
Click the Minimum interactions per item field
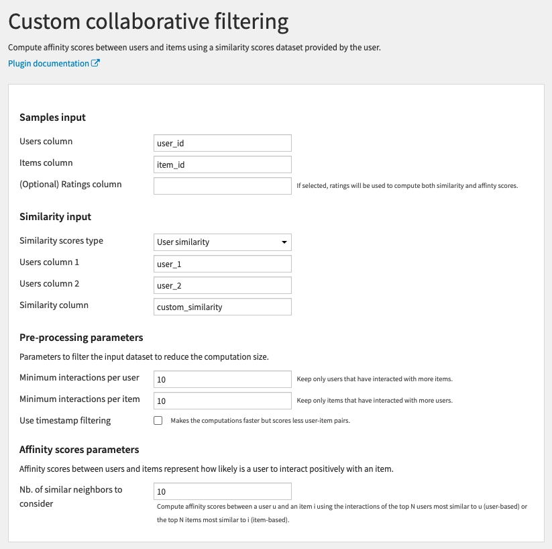pos(222,401)
